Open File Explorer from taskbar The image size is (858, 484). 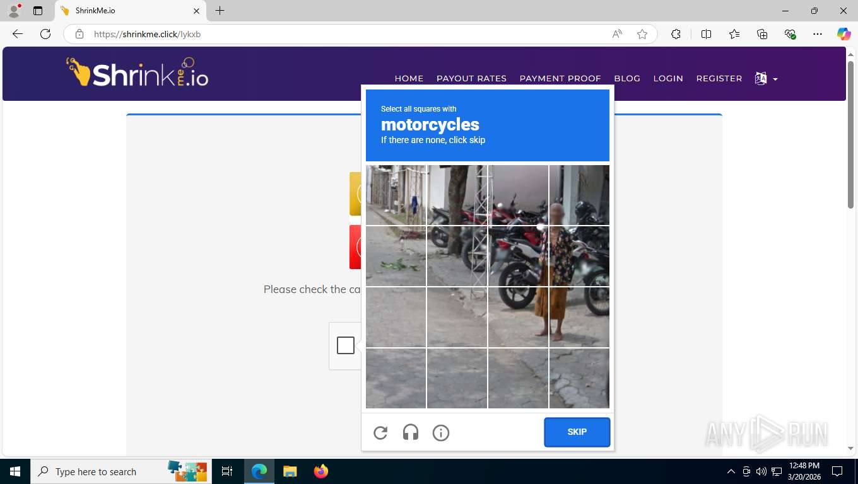[290, 471]
